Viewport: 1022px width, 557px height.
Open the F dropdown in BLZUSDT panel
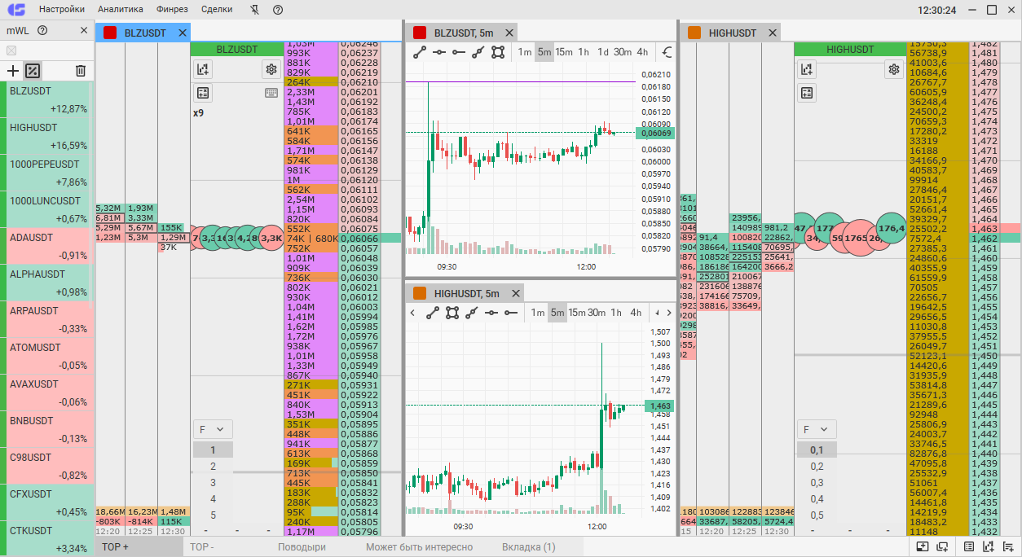213,429
